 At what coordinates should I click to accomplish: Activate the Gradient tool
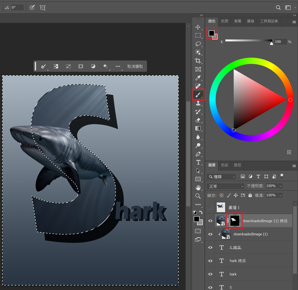[x=198, y=128]
